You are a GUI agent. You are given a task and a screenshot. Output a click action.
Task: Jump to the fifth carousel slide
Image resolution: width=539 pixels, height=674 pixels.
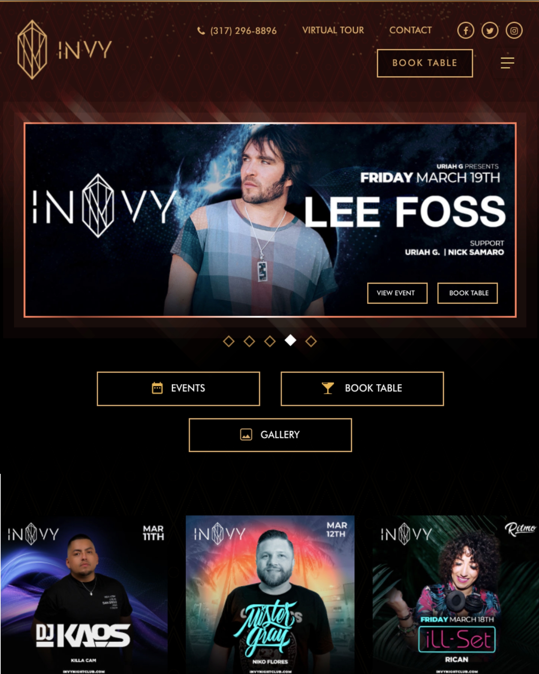point(311,341)
